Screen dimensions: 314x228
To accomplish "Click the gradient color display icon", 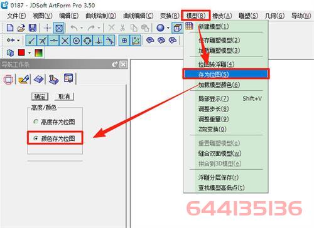I will coord(38,53).
